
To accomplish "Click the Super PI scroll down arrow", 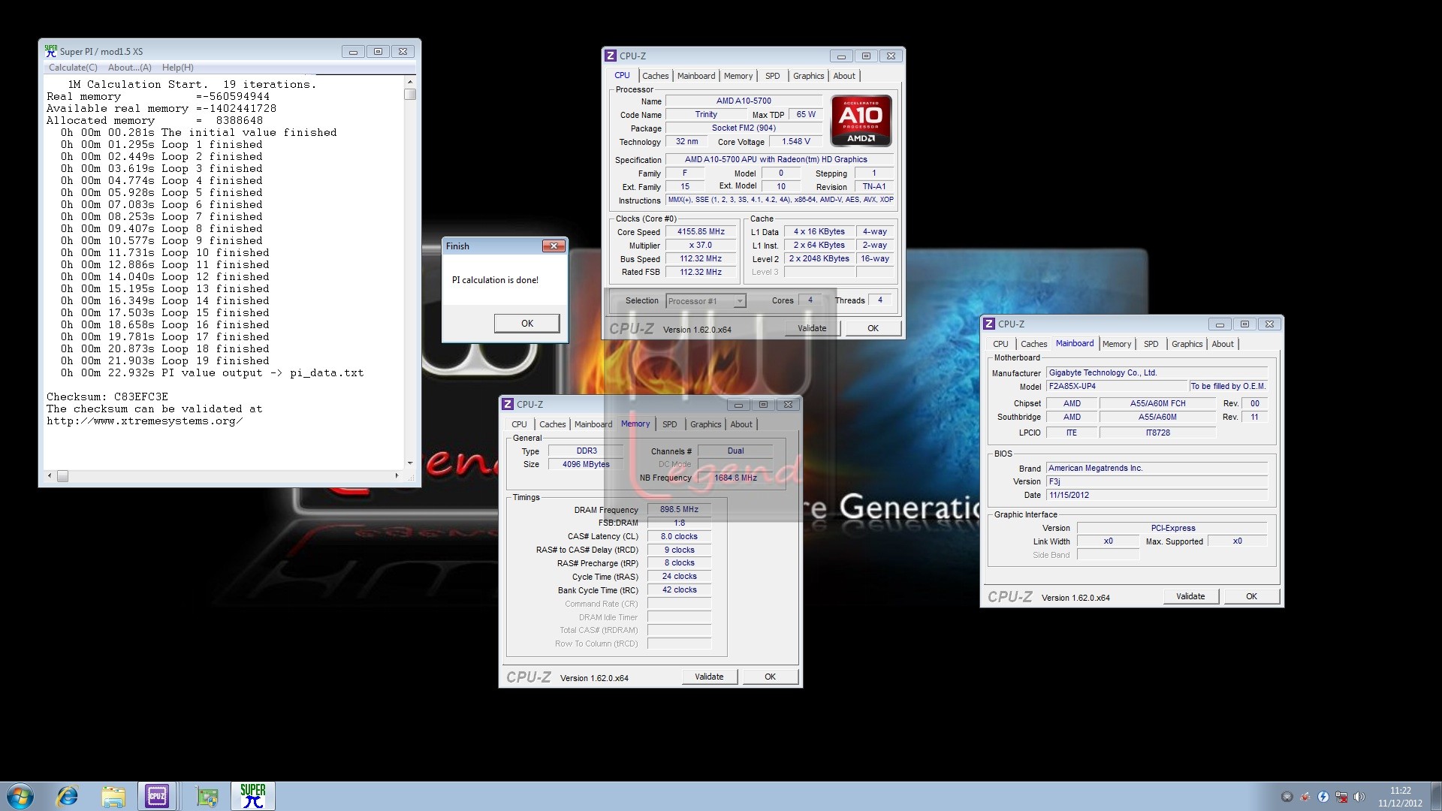I will 409,463.
